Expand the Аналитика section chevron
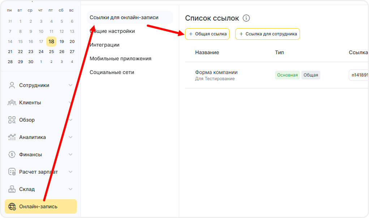This screenshot has height=218, width=369. click(x=70, y=137)
